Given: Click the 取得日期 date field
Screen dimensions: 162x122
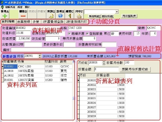Looking at the screenshot, I should [55, 33].
